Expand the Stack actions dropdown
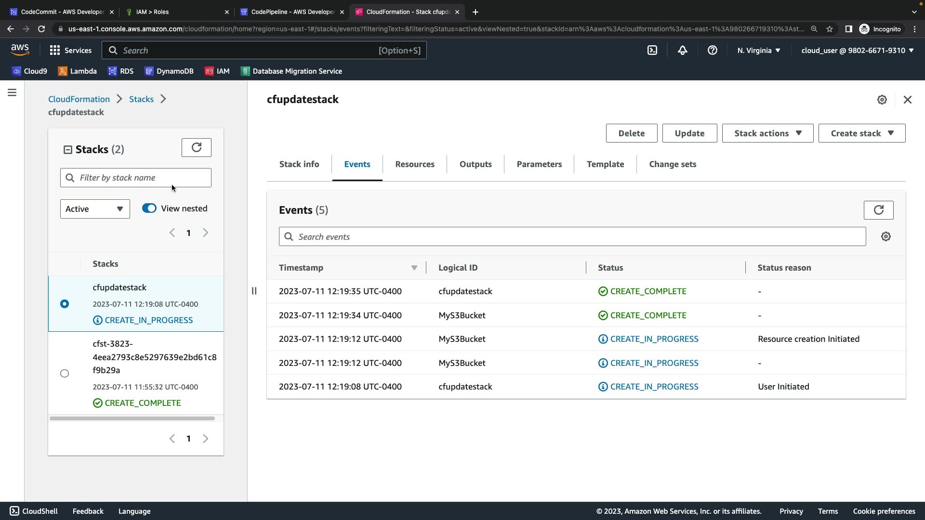 click(767, 133)
